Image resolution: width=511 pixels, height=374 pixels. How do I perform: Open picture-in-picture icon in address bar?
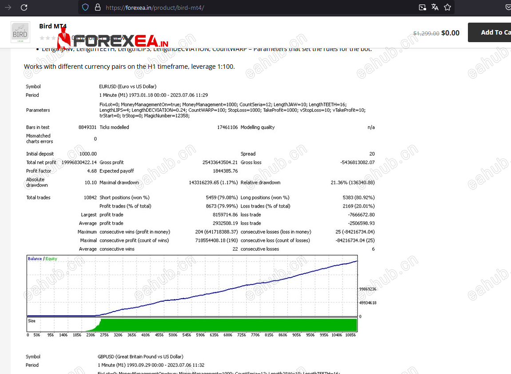tap(423, 7)
